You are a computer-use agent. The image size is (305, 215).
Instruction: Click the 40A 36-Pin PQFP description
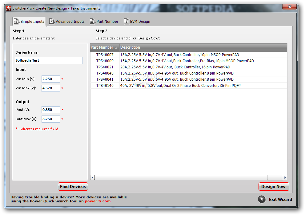(x=180, y=86)
